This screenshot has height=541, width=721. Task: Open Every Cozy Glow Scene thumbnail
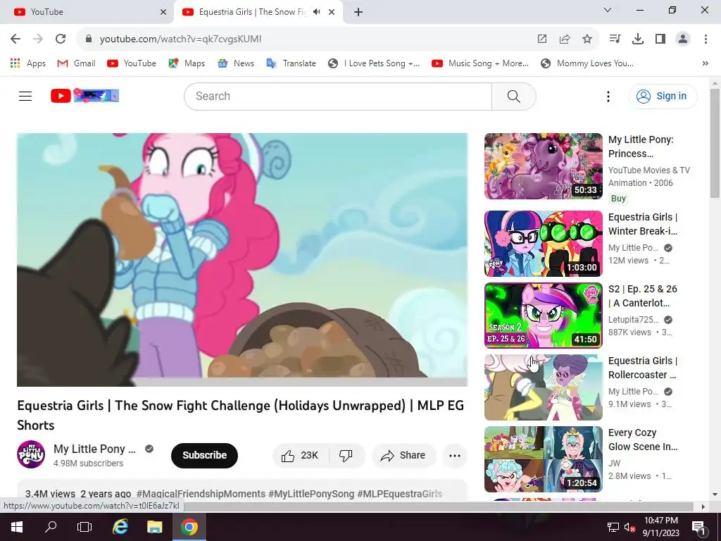544,459
